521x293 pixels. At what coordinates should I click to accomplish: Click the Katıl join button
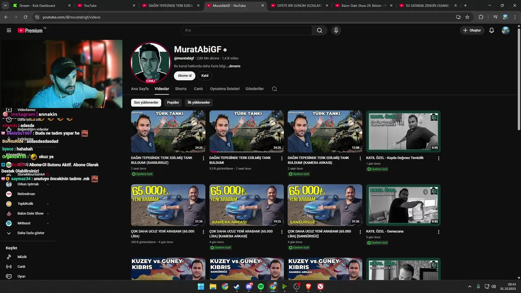coord(205,76)
